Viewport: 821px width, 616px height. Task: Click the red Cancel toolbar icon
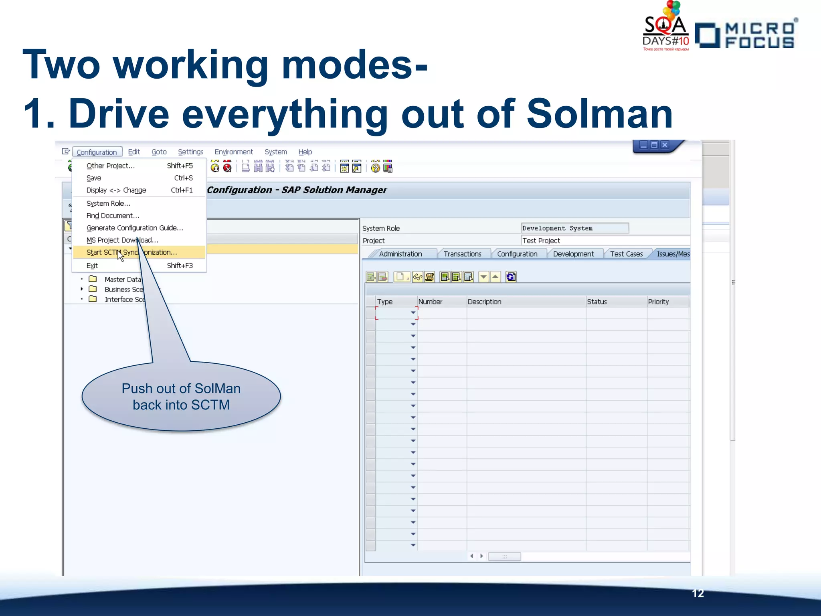[227, 168]
